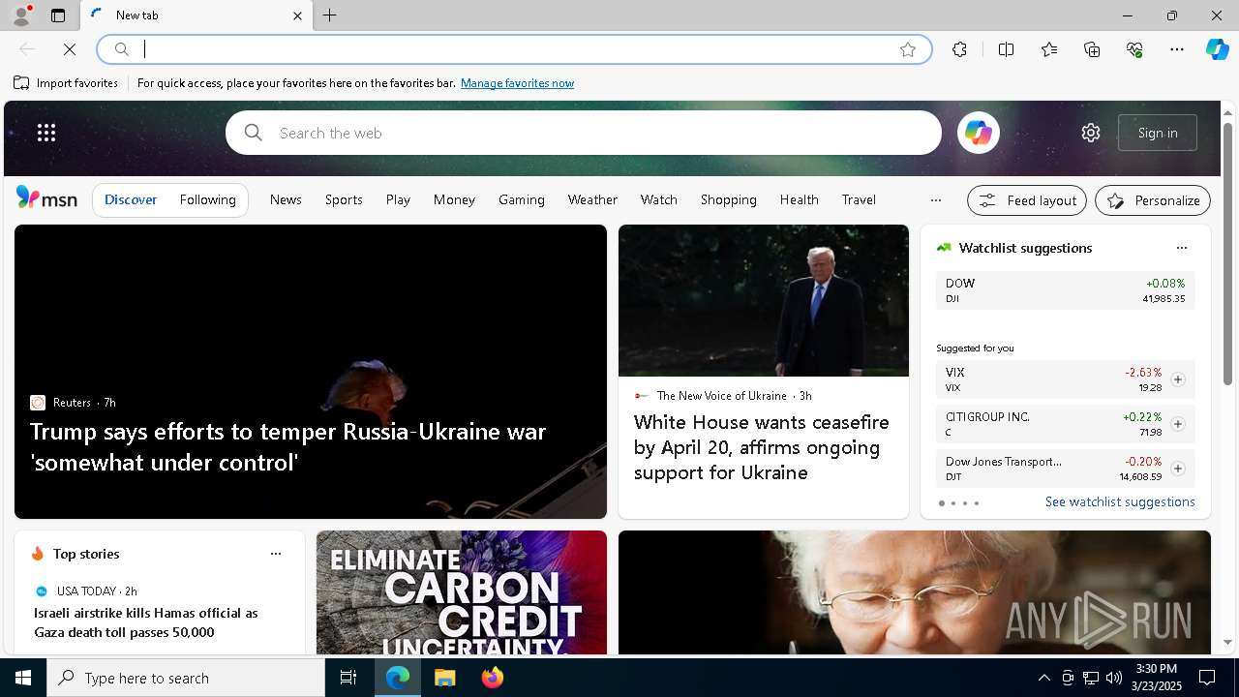Open the Favorites list icon
This screenshot has height=697, width=1239.
[x=1049, y=49]
